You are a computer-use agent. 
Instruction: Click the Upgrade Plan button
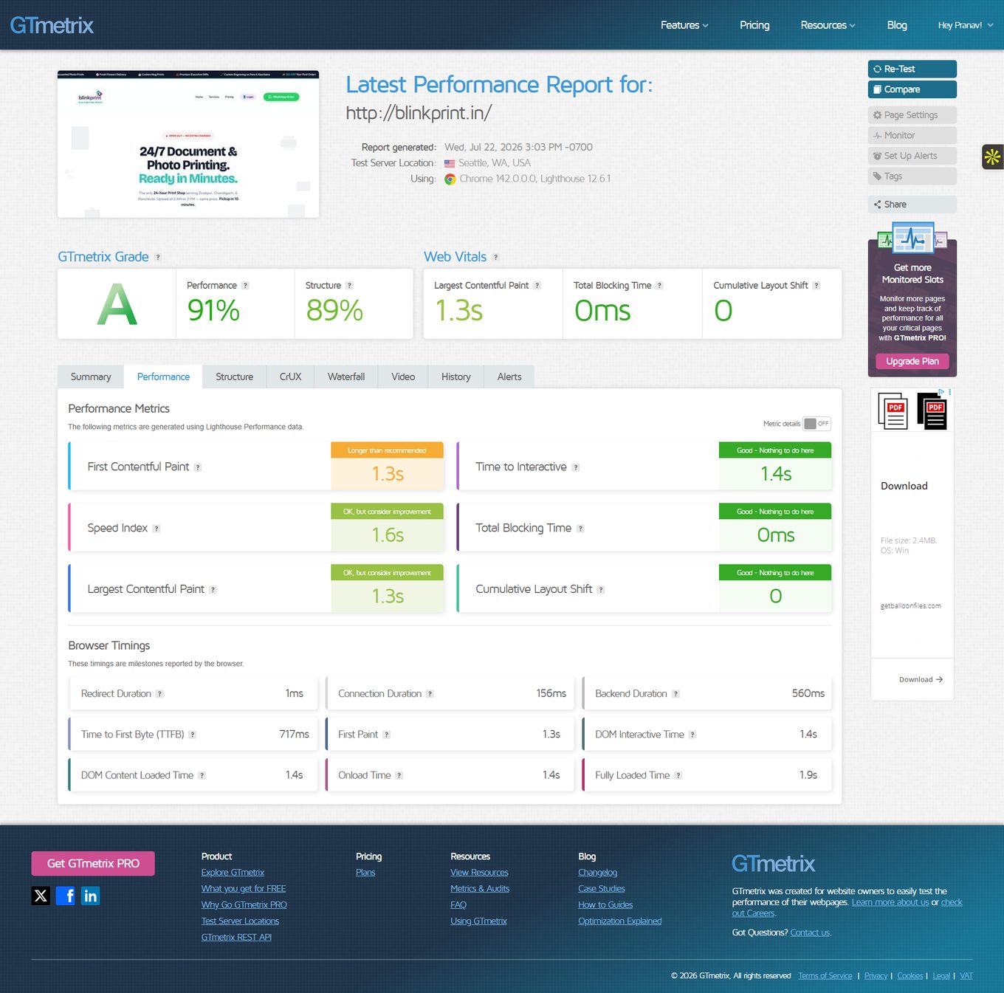pos(912,361)
